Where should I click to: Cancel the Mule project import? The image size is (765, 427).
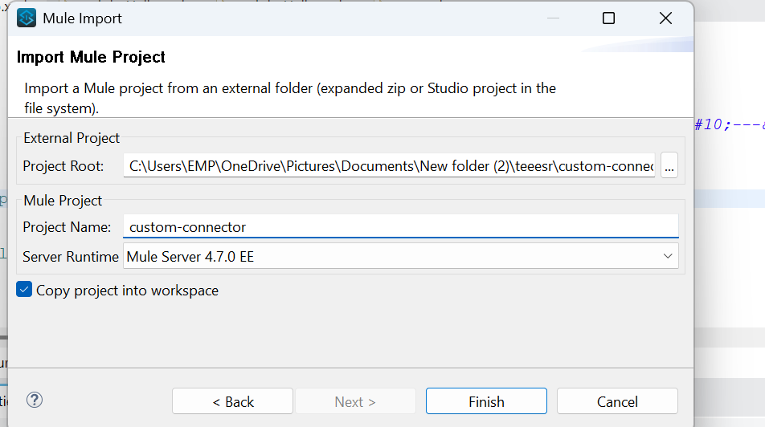click(617, 401)
